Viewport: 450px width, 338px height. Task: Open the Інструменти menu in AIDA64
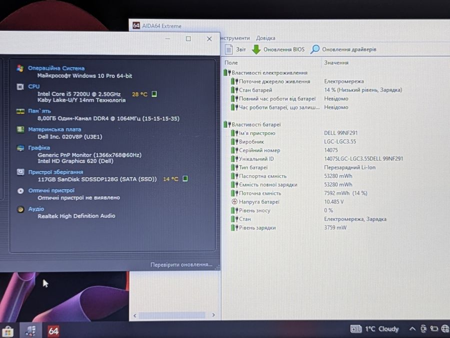pyautogui.click(x=235, y=38)
